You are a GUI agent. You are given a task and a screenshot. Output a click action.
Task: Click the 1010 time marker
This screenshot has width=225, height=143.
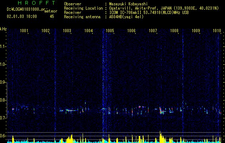(217, 31)
